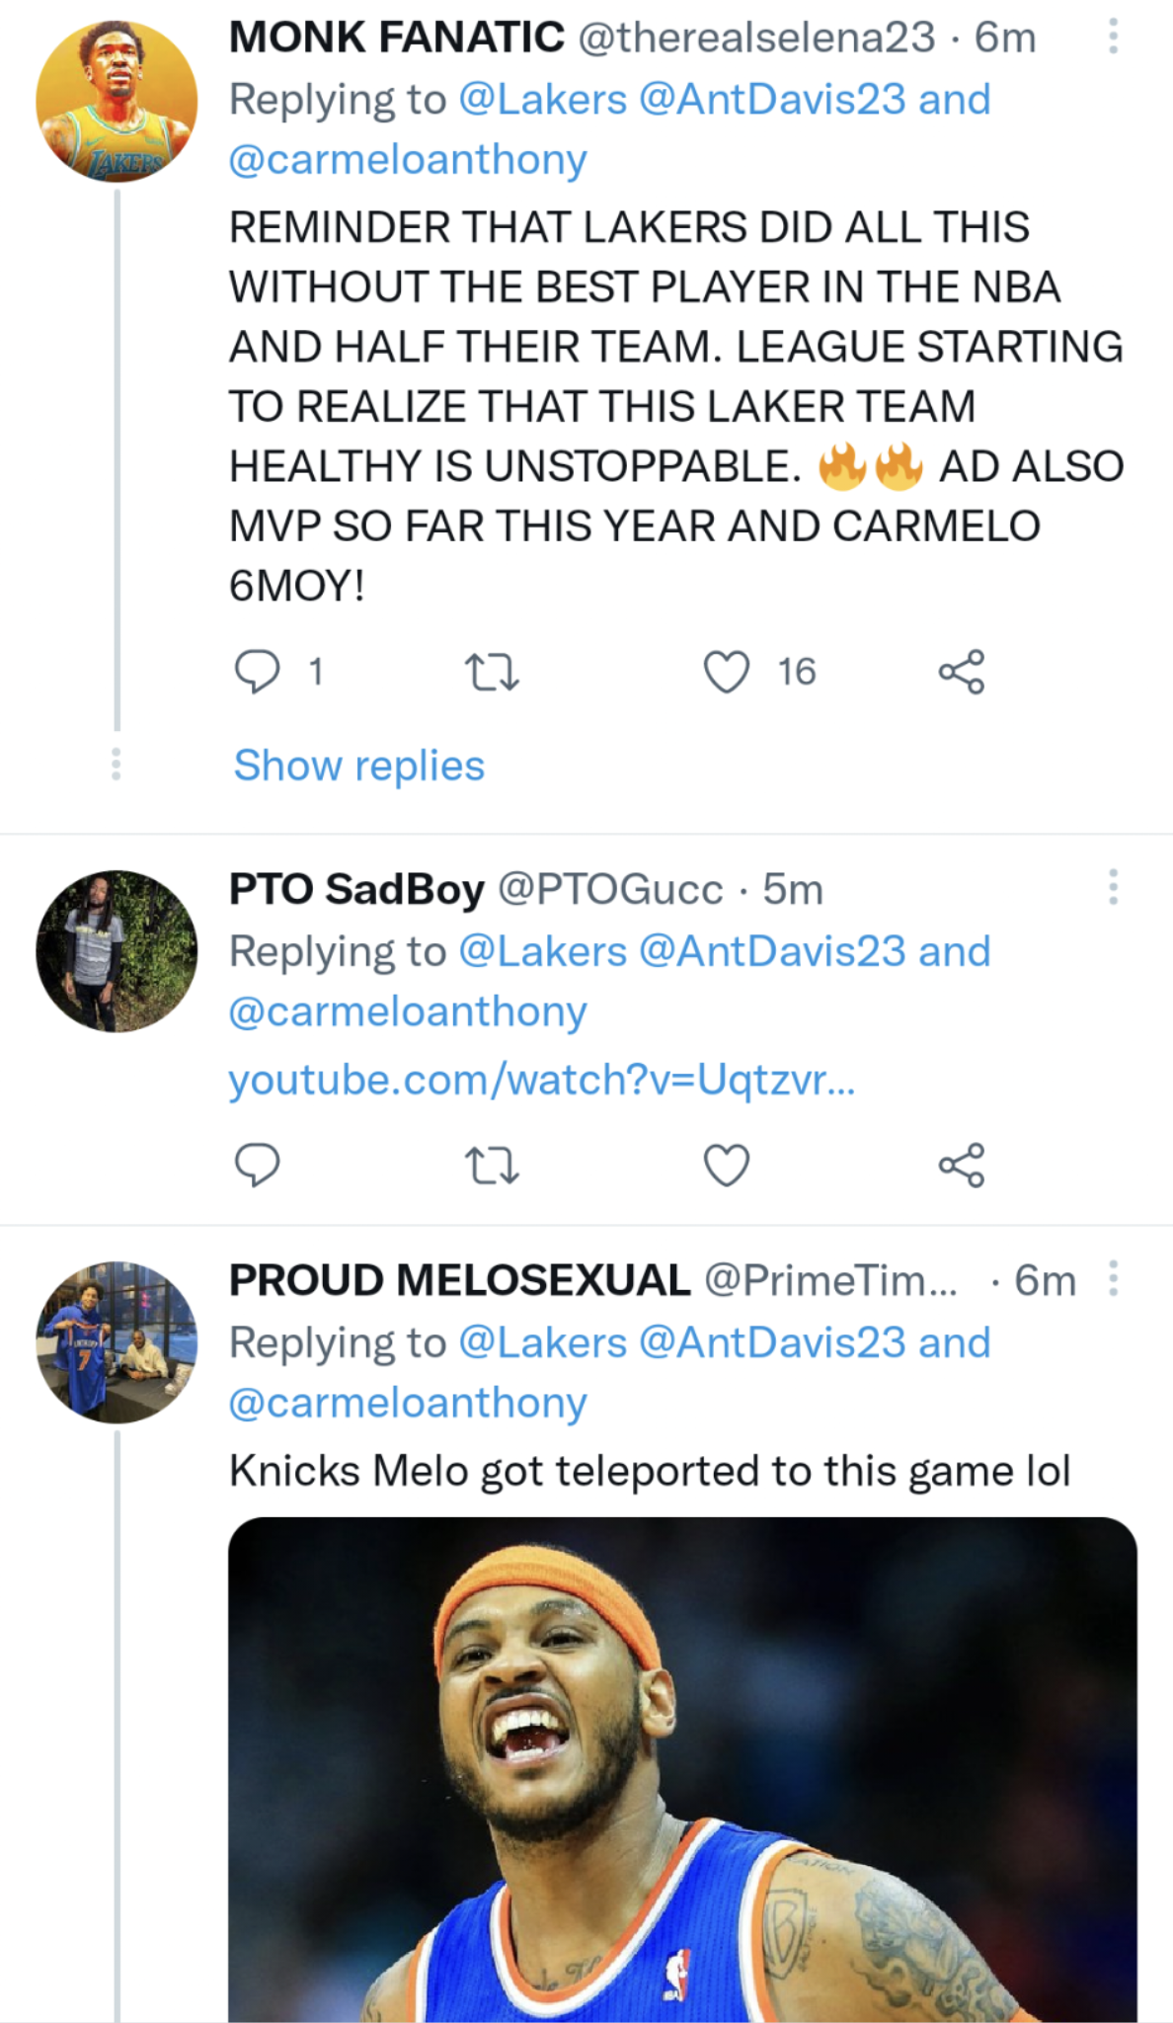View PROUD MELOSEXUAL's profile avatar

pos(117,1342)
